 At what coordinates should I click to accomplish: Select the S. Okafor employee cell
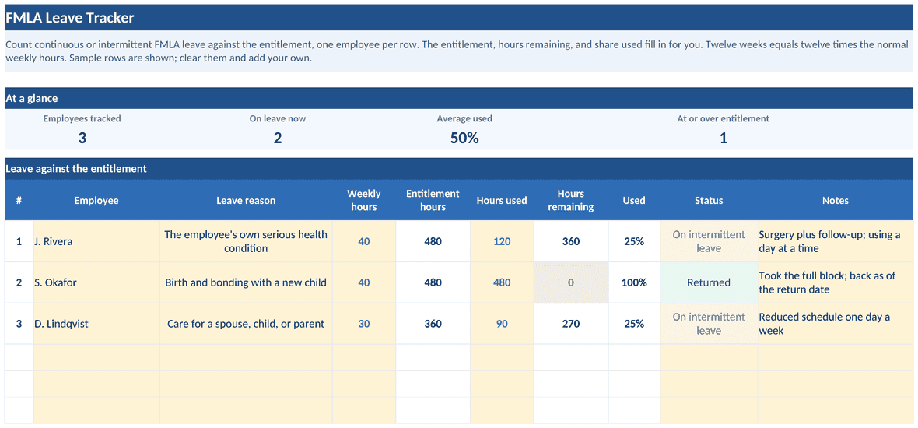pyautogui.click(x=96, y=282)
